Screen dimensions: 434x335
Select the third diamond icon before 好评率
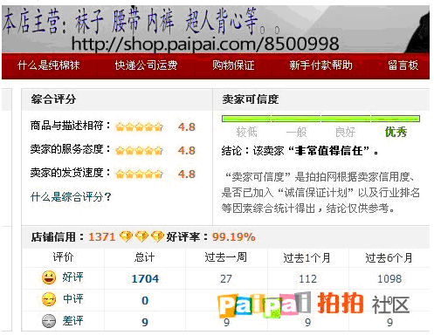pos(157,236)
